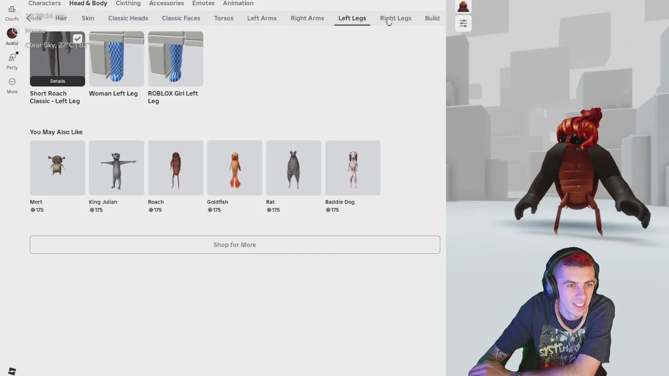Open the Party sidebar icon
The image size is (669, 376).
click(x=12, y=57)
